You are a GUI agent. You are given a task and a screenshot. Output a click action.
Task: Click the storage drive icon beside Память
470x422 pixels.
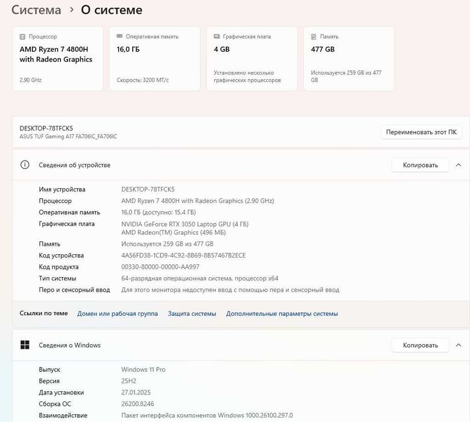coord(314,37)
